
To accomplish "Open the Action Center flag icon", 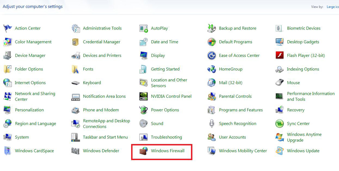I will tap(8, 28).
